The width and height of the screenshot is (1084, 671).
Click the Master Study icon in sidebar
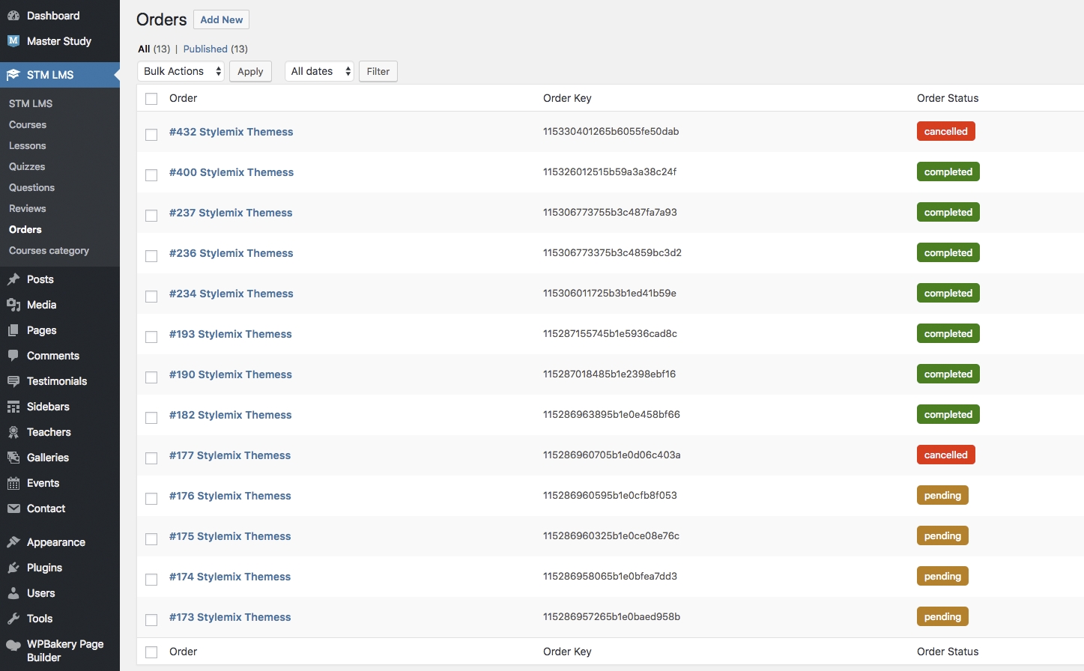coord(13,41)
